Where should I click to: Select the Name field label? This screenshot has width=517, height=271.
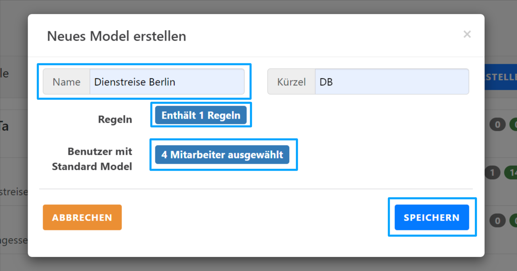(x=66, y=81)
